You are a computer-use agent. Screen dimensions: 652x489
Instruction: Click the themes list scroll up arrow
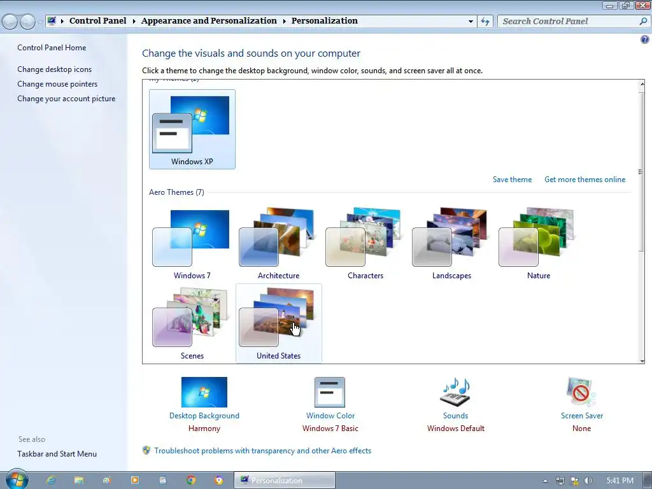click(641, 83)
